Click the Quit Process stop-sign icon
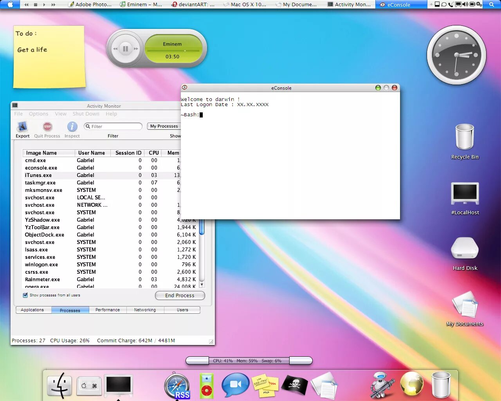This screenshot has height=401, width=501. (47, 126)
